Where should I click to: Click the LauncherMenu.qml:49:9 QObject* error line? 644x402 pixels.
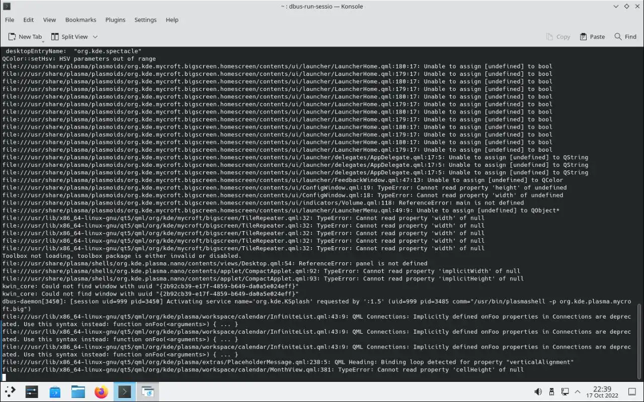pyautogui.click(x=281, y=210)
